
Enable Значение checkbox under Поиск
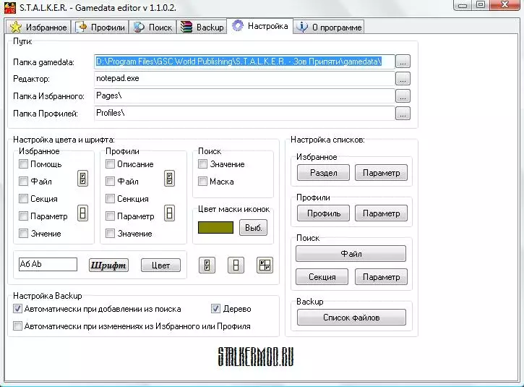tap(202, 164)
